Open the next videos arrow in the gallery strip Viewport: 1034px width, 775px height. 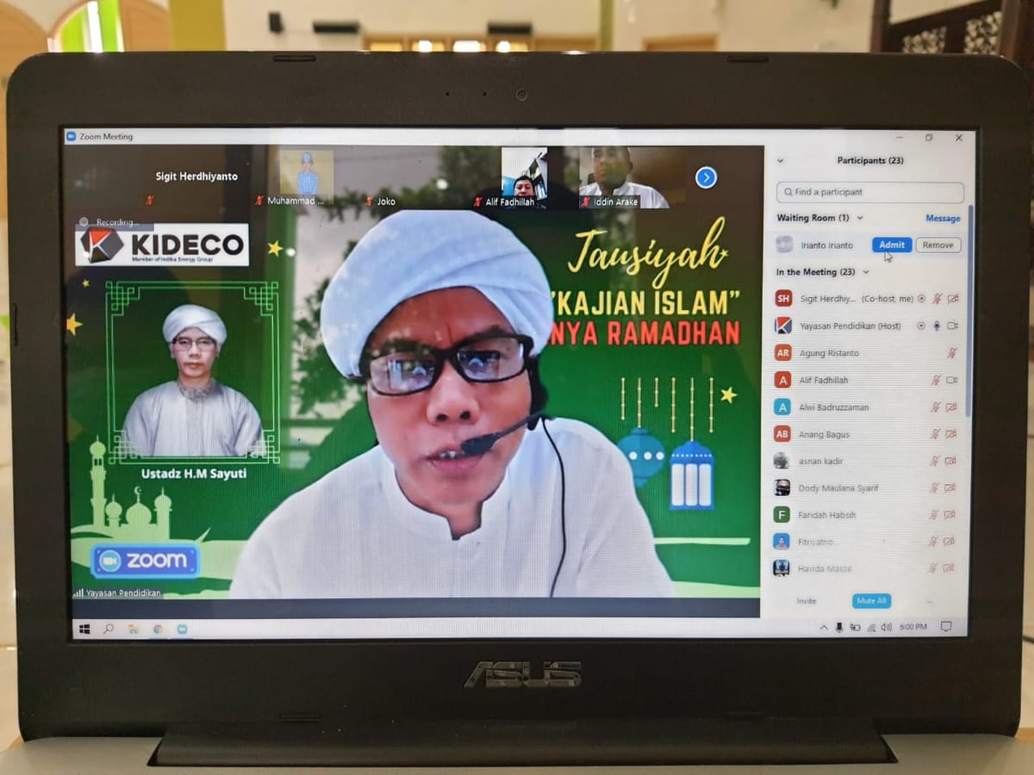click(x=706, y=177)
